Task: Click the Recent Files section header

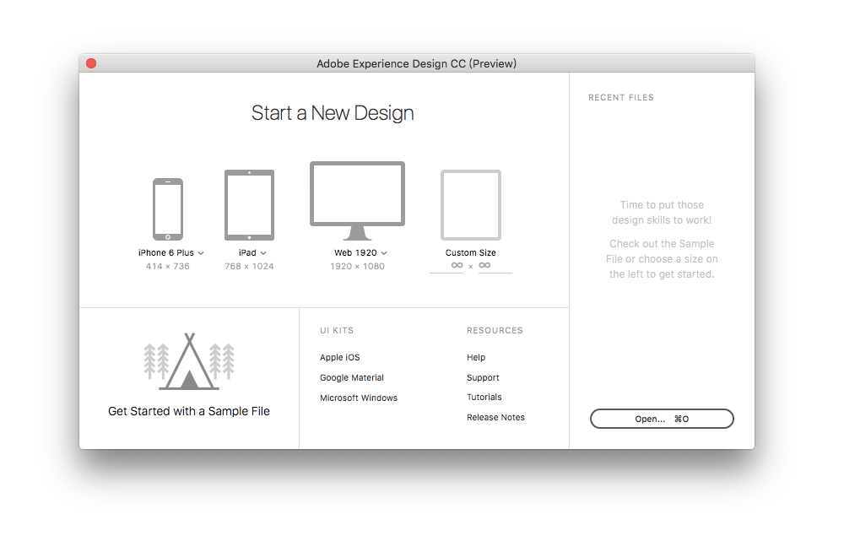Action: (x=621, y=97)
